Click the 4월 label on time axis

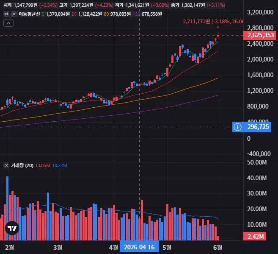(x=114, y=247)
